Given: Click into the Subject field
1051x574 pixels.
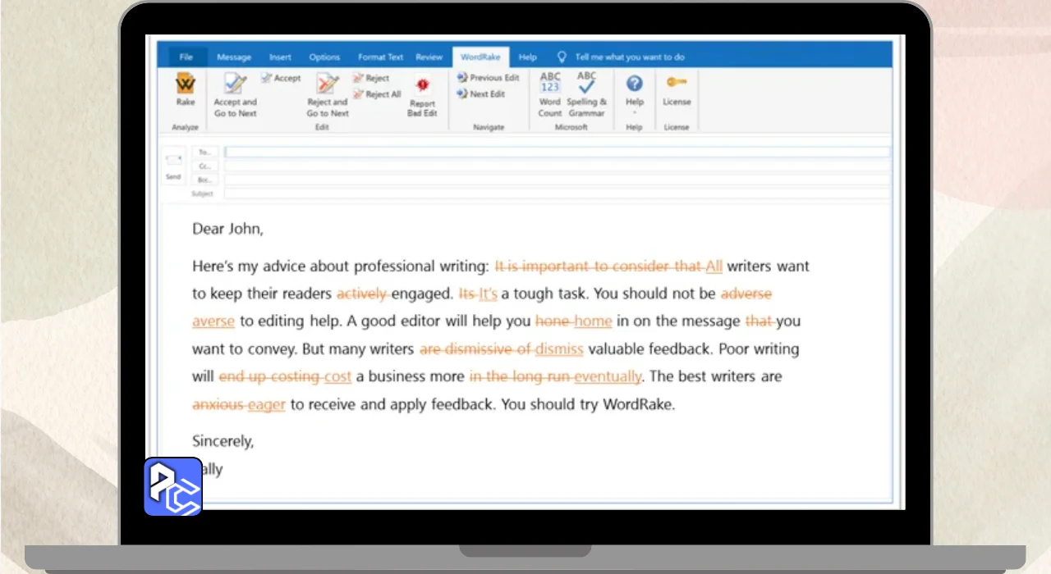Looking at the screenshot, I should (558, 194).
